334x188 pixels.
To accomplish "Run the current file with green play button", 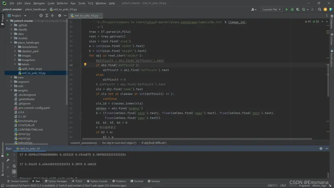I will [286, 9].
